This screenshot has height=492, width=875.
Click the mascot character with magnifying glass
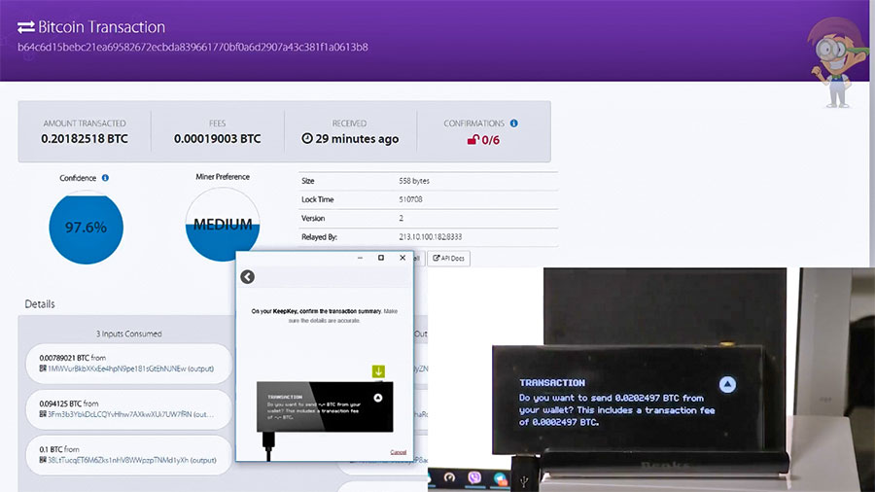[x=836, y=61]
